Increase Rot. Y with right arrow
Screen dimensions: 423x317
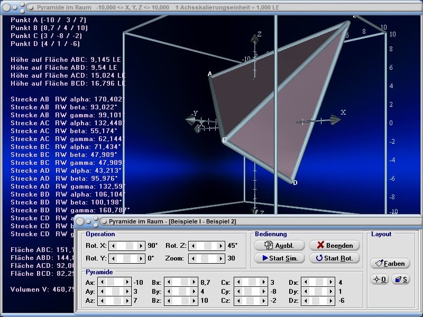click(141, 258)
